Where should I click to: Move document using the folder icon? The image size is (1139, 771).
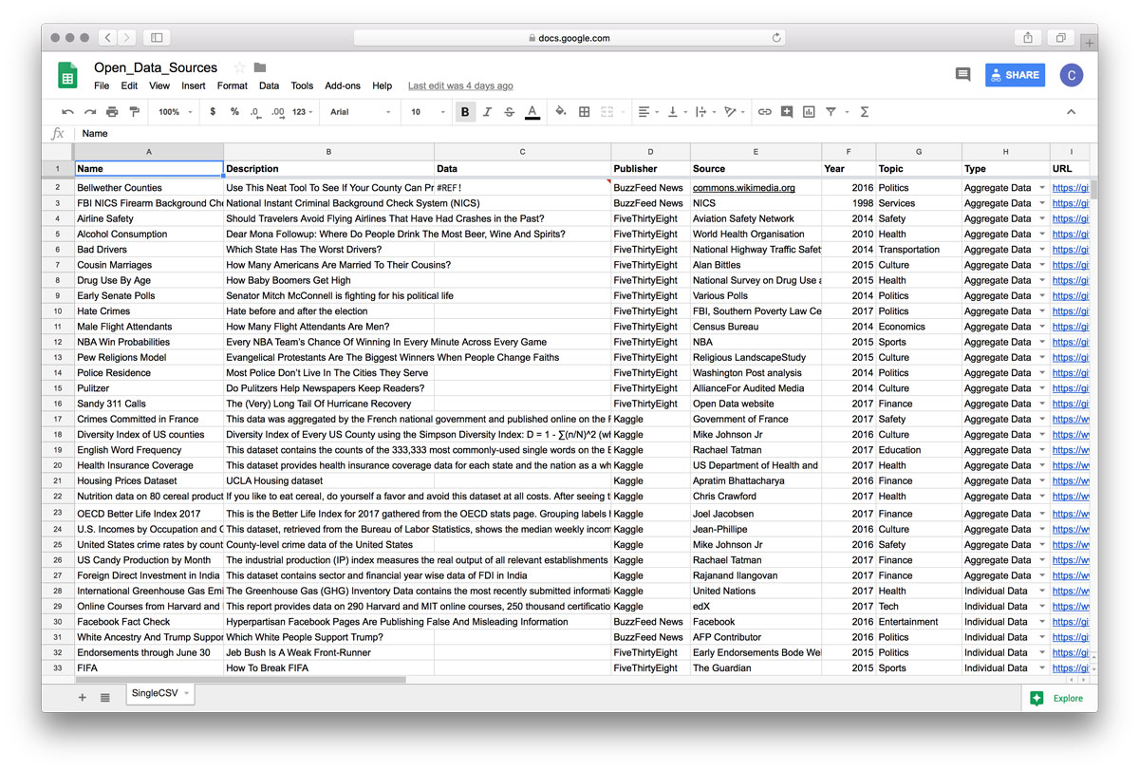[x=260, y=67]
